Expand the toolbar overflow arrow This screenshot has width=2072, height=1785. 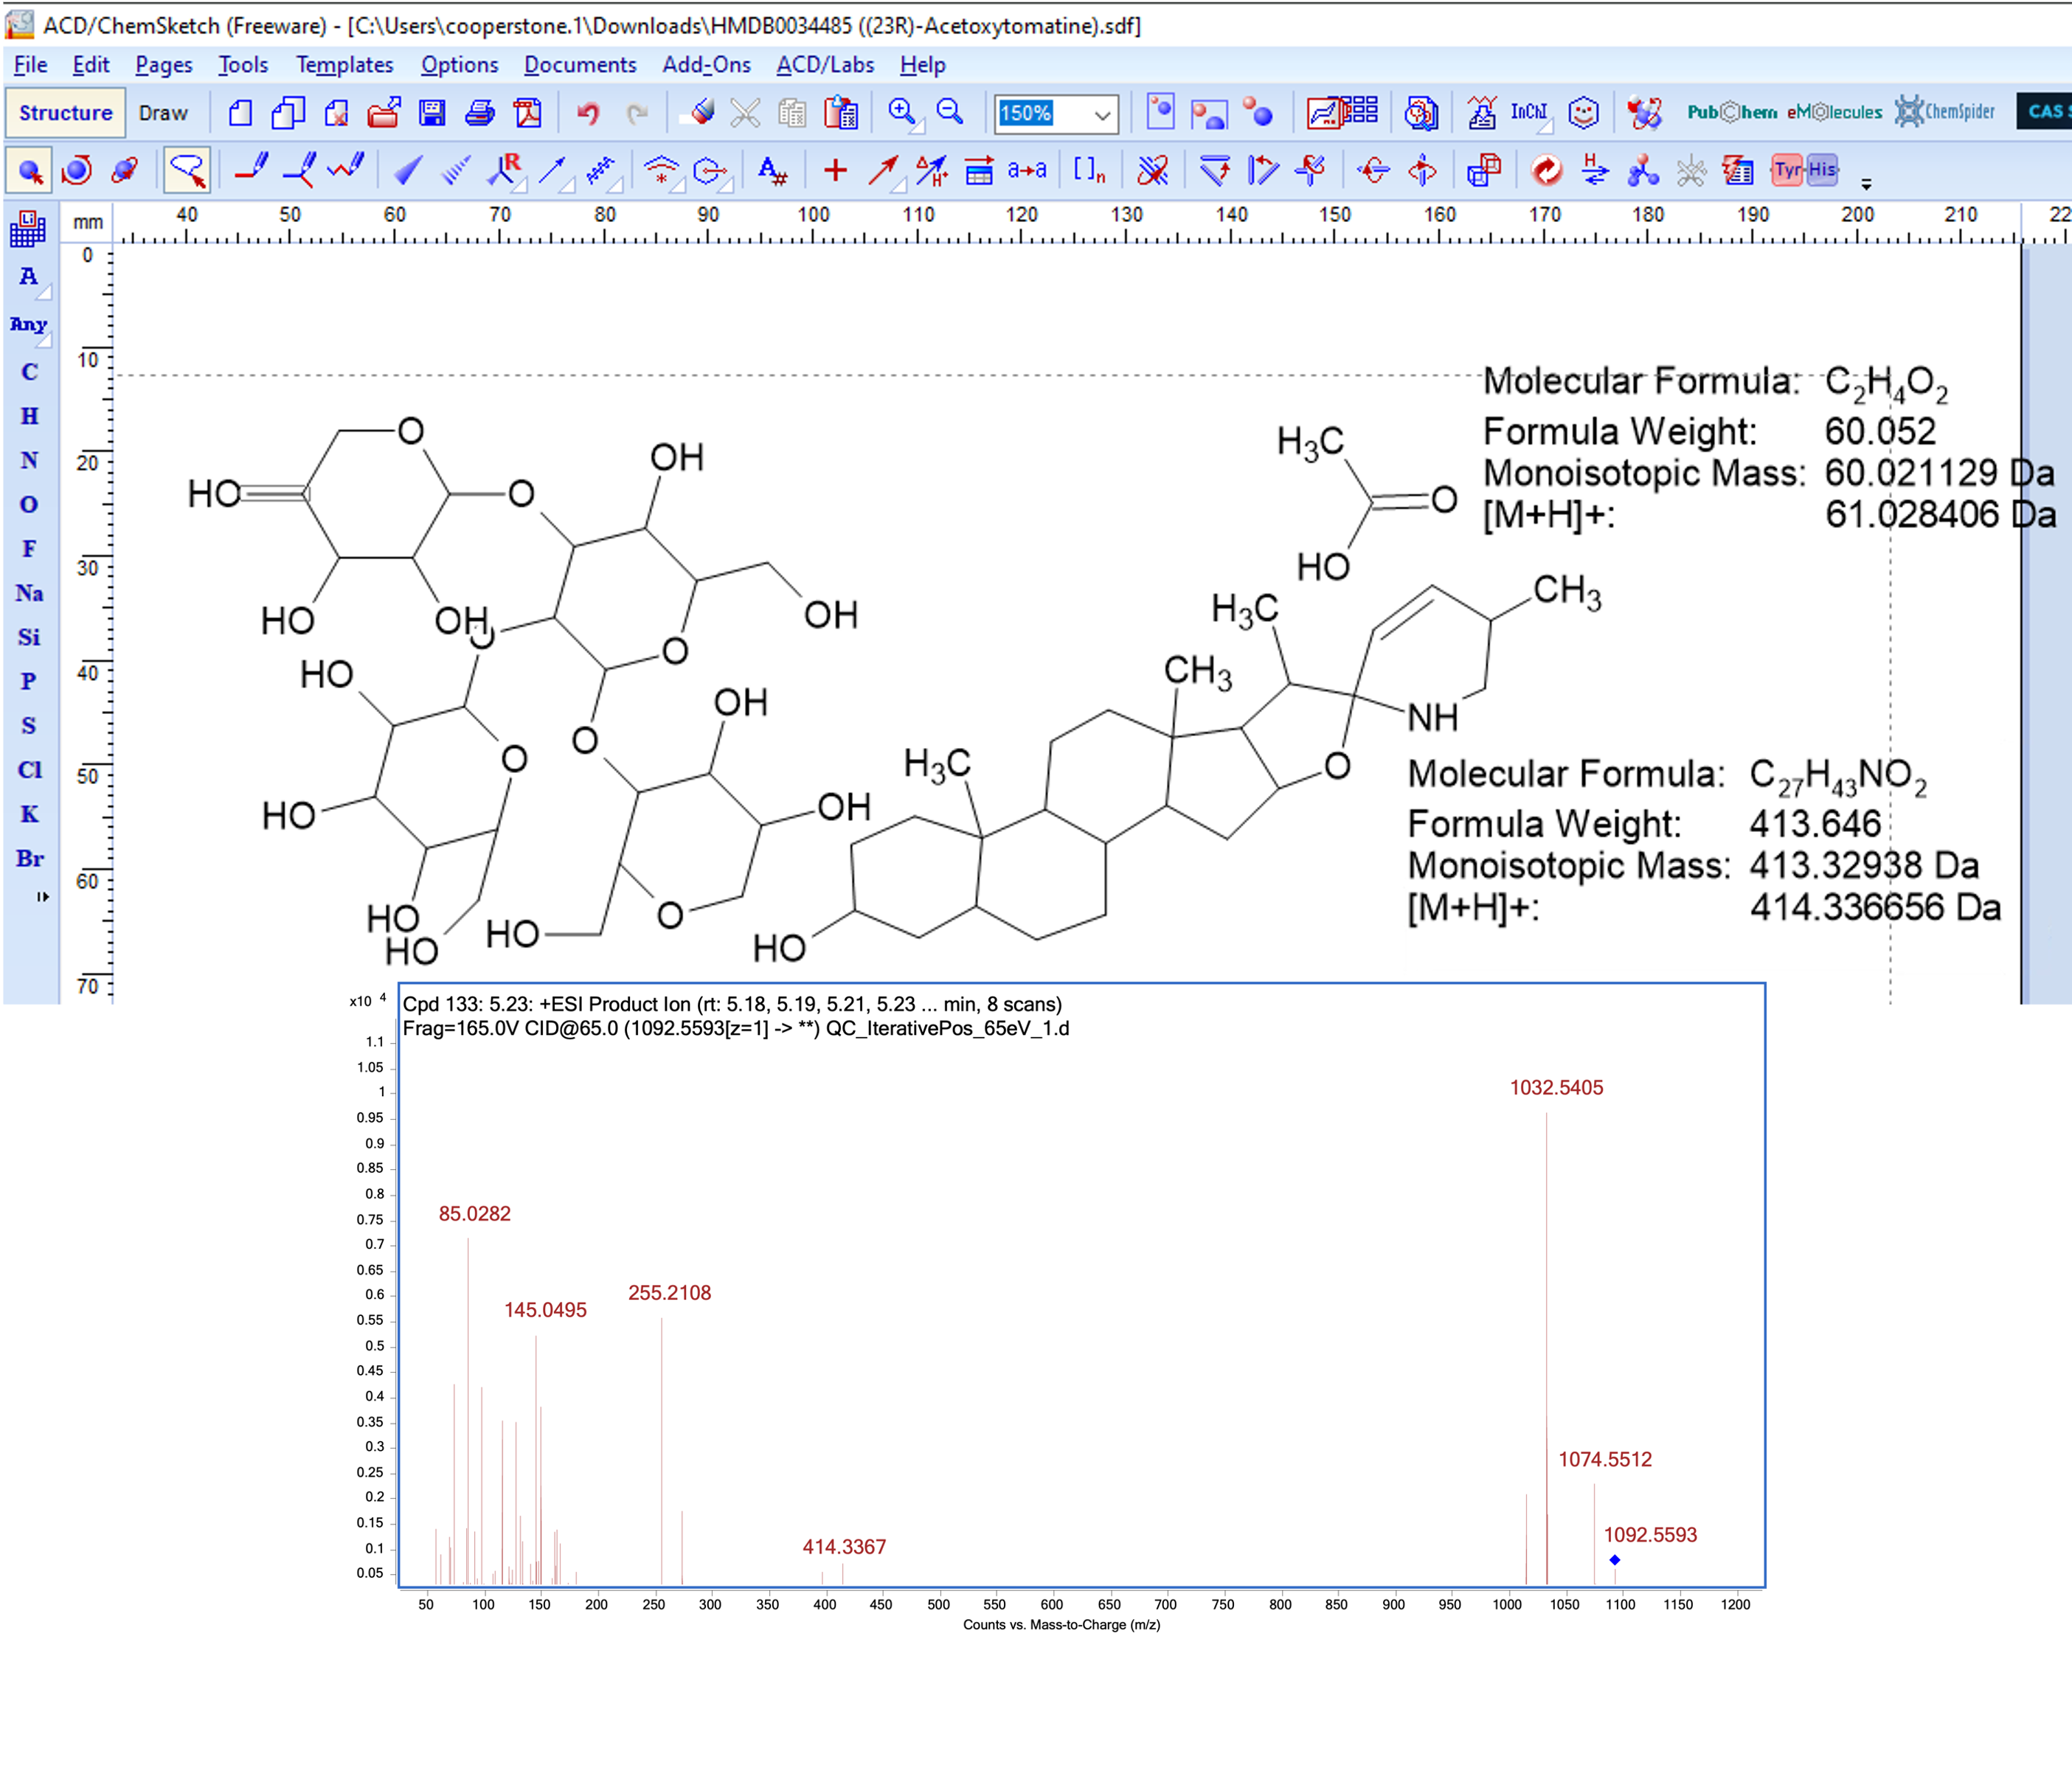coord(1866,184)
